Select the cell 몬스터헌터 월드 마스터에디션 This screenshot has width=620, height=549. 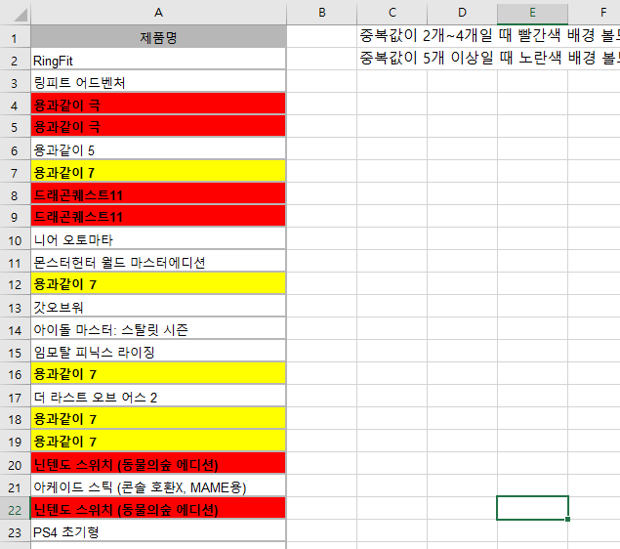point(158,262)
